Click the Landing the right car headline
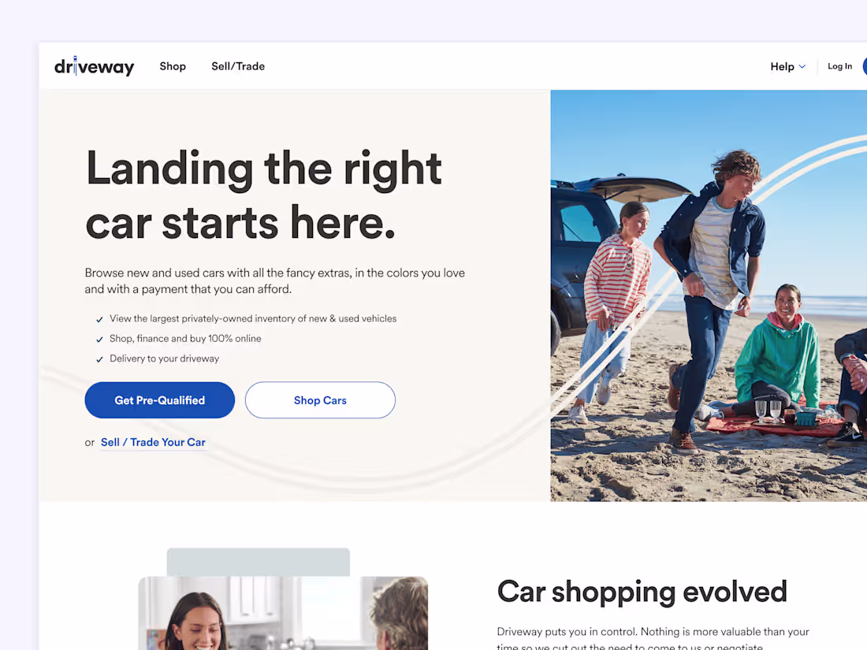 coord(264,195)
